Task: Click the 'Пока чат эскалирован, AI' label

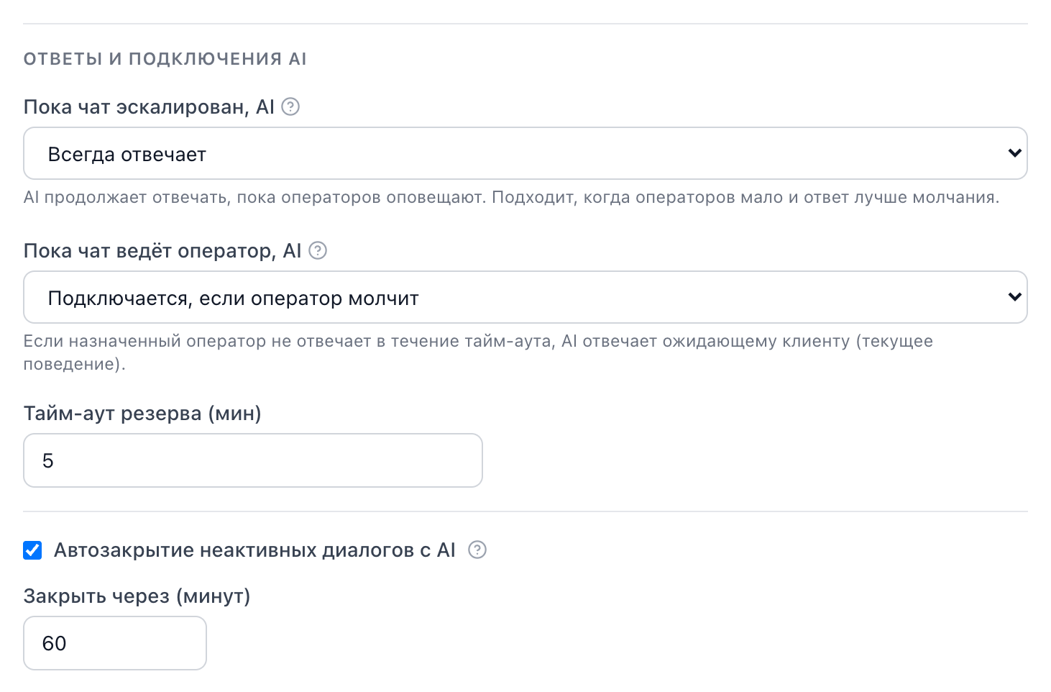Action: tap(149, 107)
